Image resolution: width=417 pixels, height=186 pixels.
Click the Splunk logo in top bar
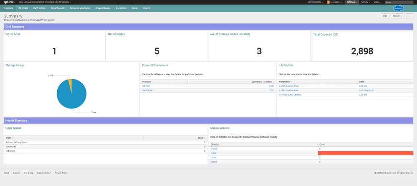tap(9, 2)
